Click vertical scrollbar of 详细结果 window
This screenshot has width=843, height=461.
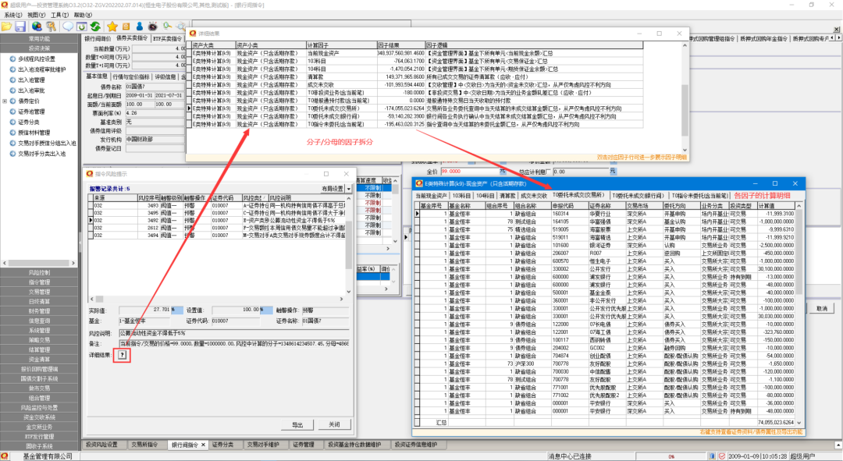685,98
